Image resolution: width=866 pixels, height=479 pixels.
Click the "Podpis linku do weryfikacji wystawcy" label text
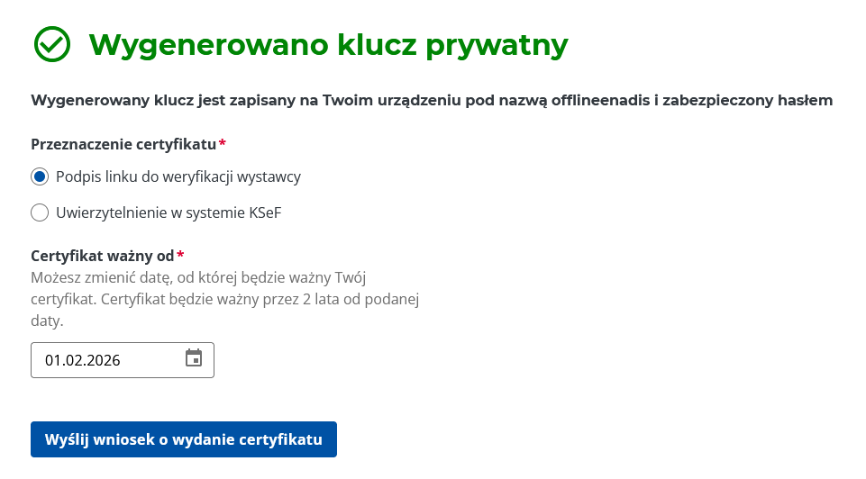(178, 176)
